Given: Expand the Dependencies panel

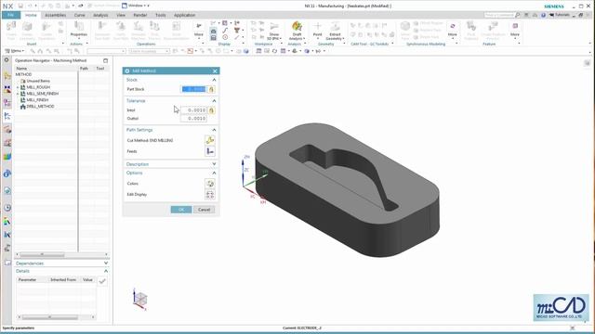Looking at the screenshot, I should pyautogui.click(x=106, y=263).
